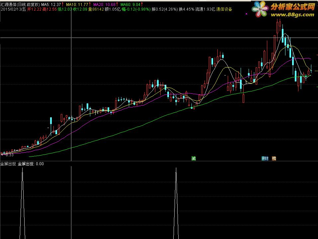Click the turnover amount 额1.05亿
Viewport: 318px width, 239px height.
tap(113, 9)
